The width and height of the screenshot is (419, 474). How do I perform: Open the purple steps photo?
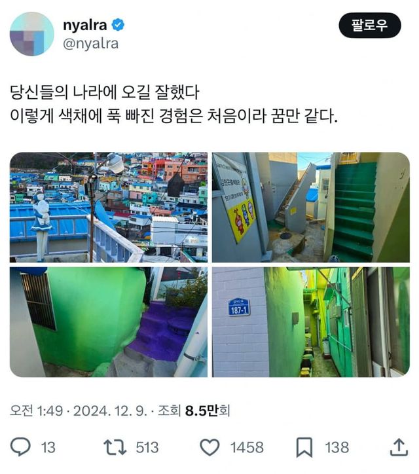pos(109,322)
